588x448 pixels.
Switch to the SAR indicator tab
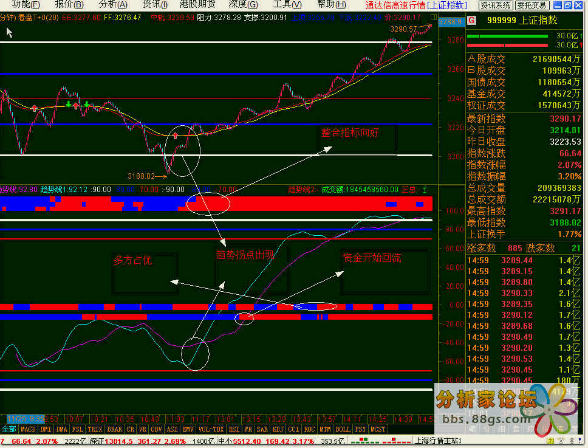point(262,429)
